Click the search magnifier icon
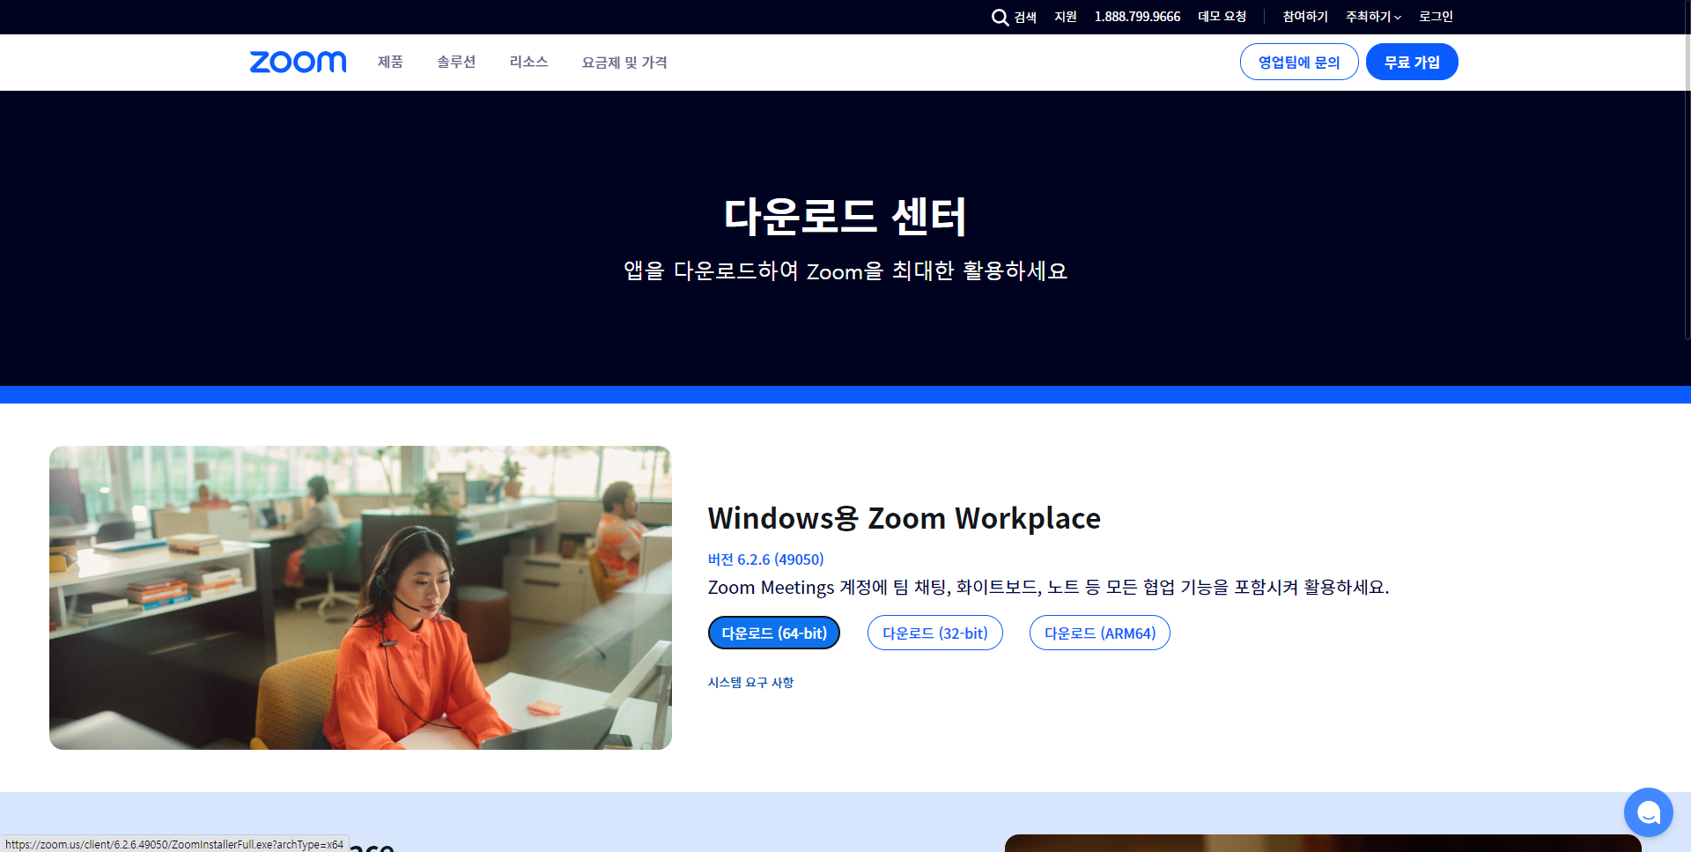The width and height of the screenshot is (1691, 852). point(1000,18)
